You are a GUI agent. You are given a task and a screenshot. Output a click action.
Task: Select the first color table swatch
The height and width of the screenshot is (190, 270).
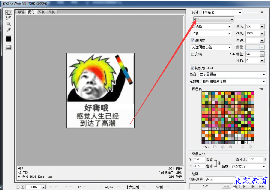[203, 93]
